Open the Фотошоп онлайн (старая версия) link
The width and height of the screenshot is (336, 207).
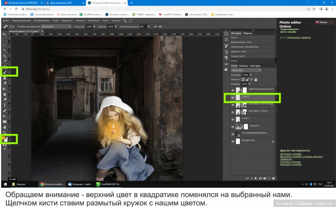(x=301, y=157)
